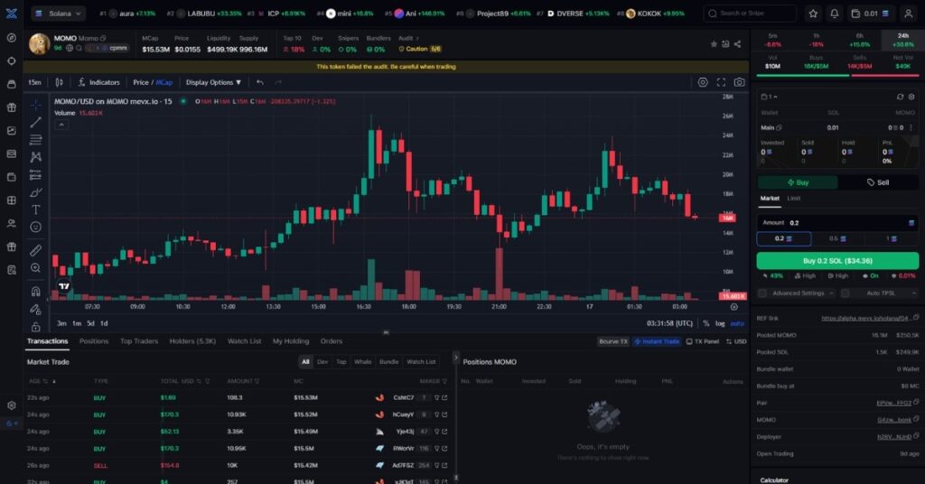
Task: Open the emoji sticker tool
Action: pyautogui.click(x=36, y=227)
